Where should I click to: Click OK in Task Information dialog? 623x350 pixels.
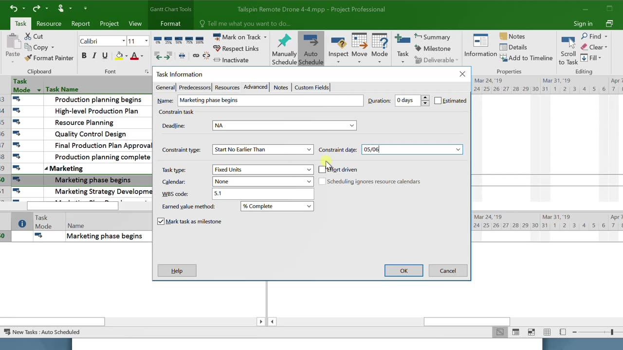click(404, 271)
